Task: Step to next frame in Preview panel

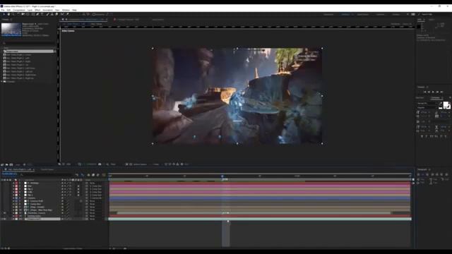Action: [437, 92]
